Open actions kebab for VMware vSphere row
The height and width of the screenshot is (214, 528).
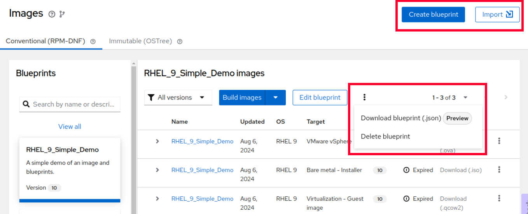point(499,141)
